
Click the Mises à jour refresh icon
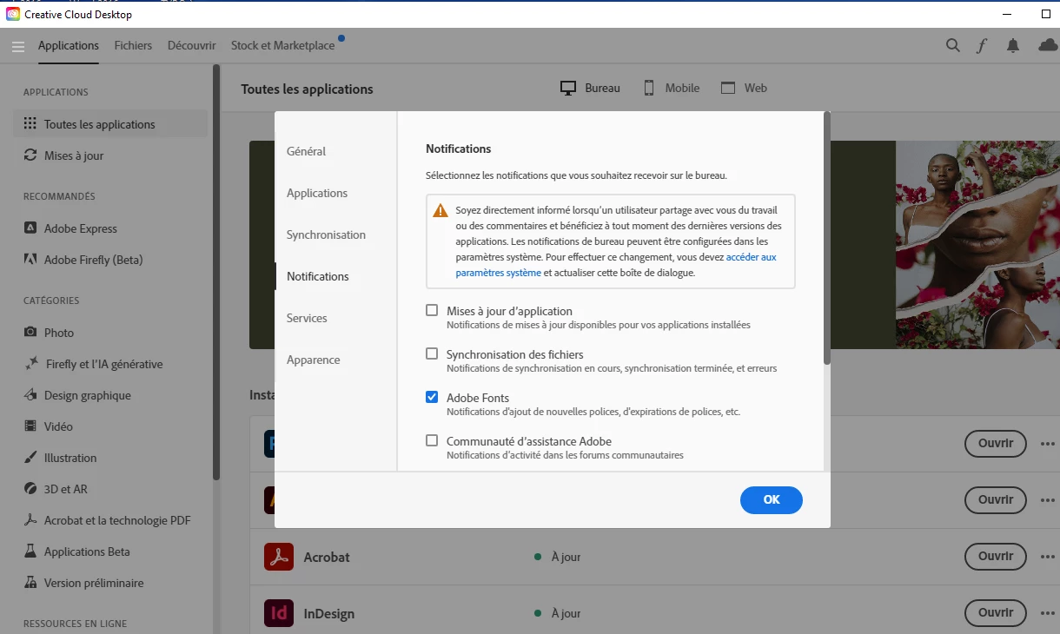coord(30,155)
